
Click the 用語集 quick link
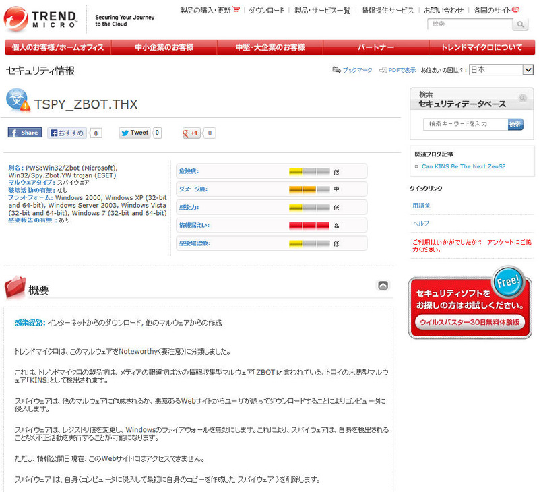(x=421, y=205)
